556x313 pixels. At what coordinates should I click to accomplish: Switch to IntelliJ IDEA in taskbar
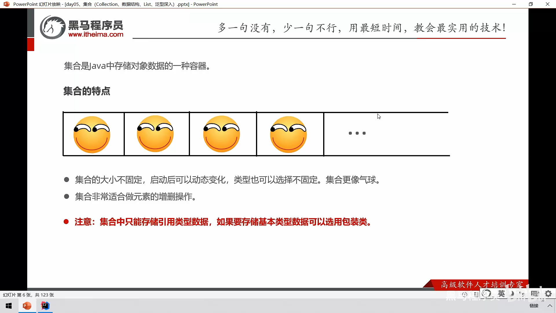click(45, 306)
